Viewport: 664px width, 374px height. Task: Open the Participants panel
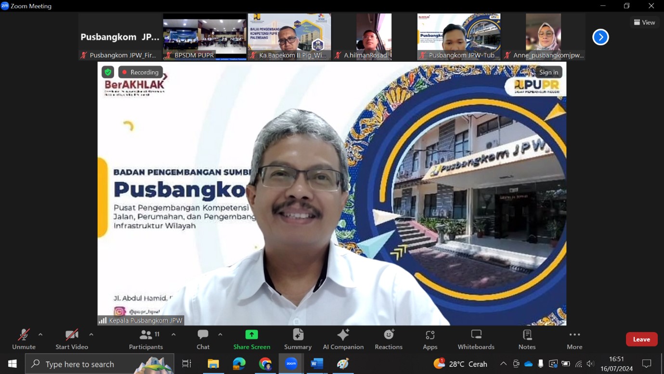[146, 339]
